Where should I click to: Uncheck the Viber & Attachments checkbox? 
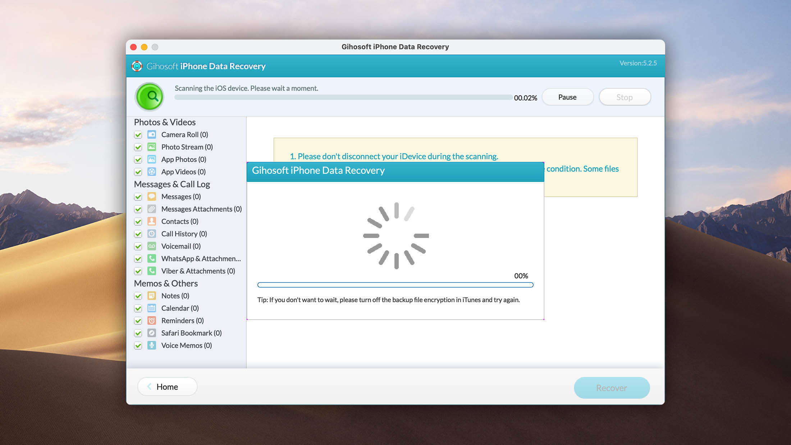click(138, 271)
